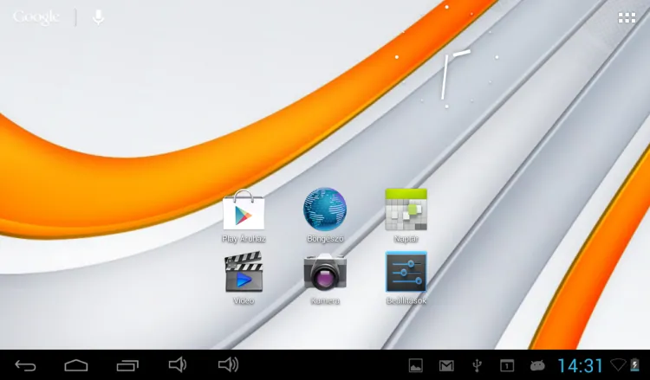The height and width of the screenshot is (380, 650).
Task: Tap the volume up speaker icon
Action: point(229,365)
